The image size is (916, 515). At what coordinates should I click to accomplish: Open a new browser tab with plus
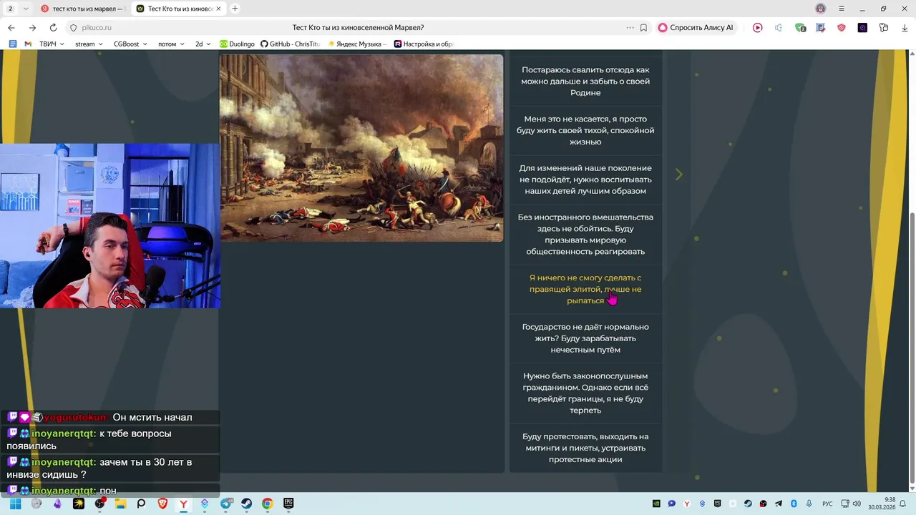(x=235, y=9)
